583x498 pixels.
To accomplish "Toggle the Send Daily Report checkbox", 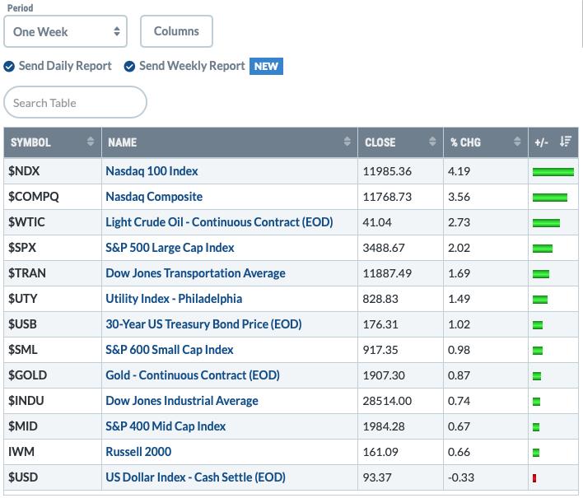I will 9,67.
